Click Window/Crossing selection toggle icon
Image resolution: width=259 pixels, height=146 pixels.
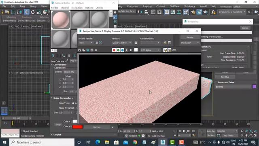tap(19, 12)
